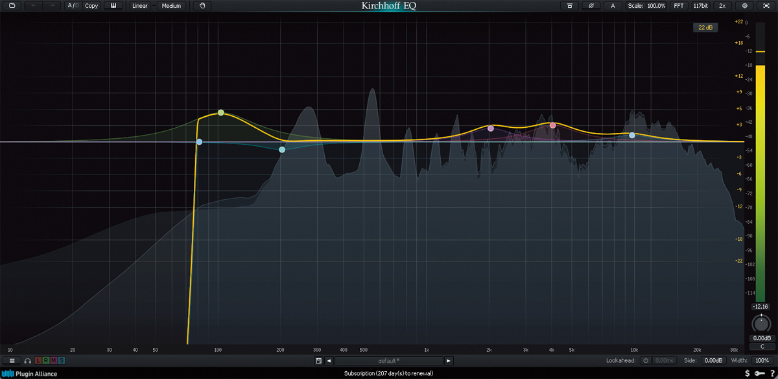Toggle the headphones solo listen icon
Screen dimensions: 778x379
pyautogui.click(x=28, y=360)
